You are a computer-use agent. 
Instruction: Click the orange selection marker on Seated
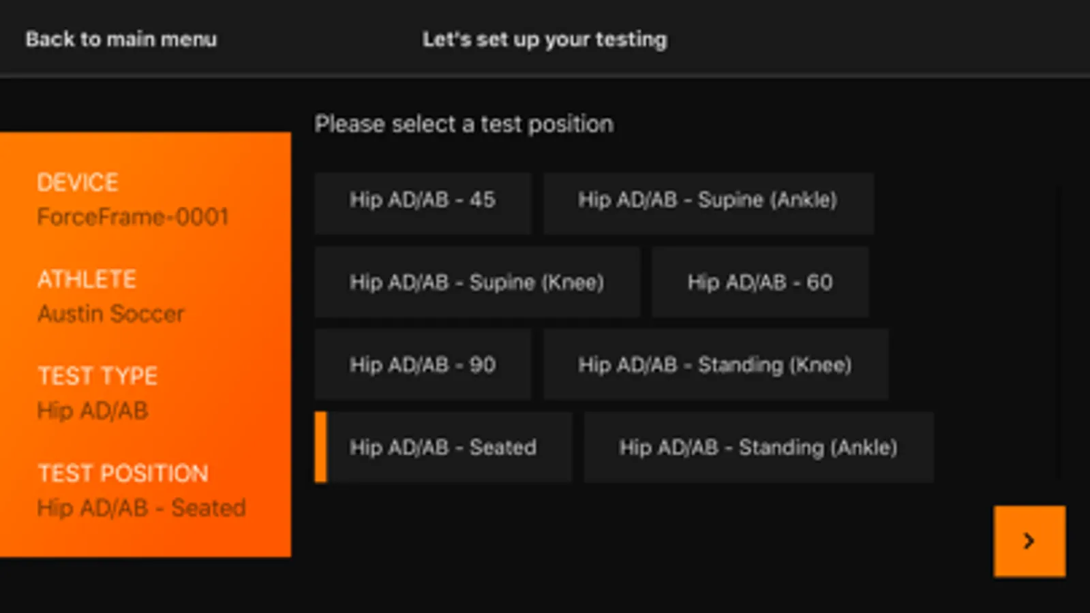(320, 447)
